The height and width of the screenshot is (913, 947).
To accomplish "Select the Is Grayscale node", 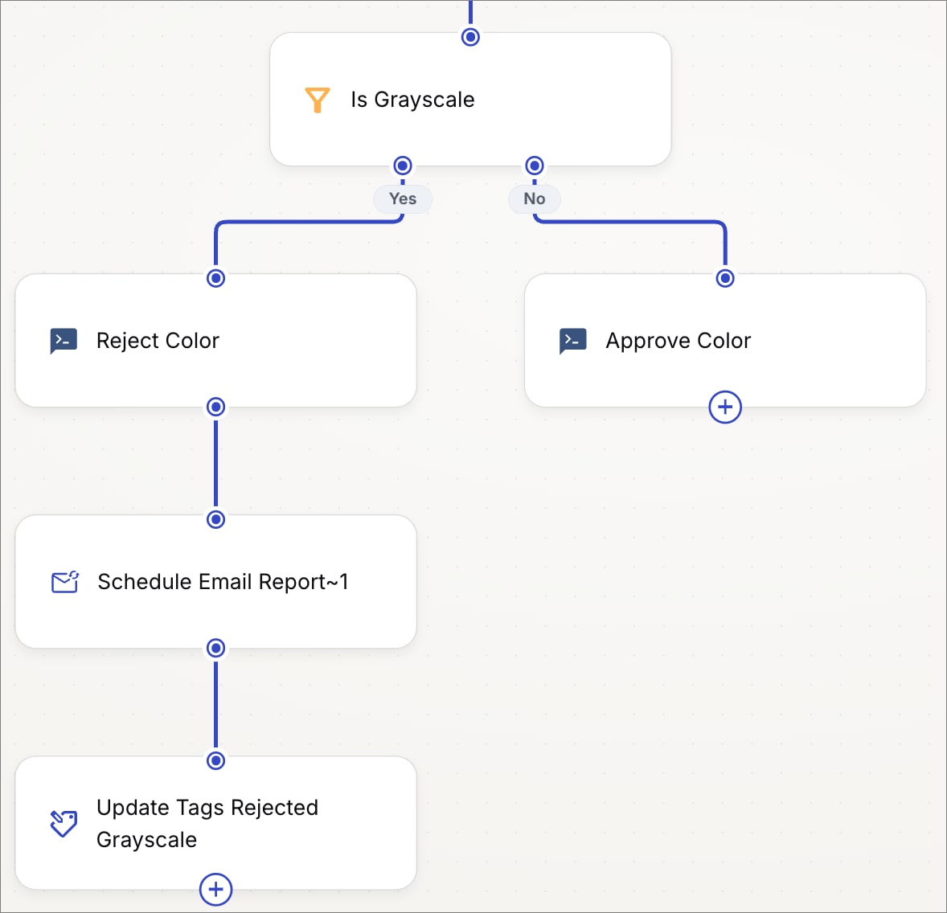I will tap(470, 100).
